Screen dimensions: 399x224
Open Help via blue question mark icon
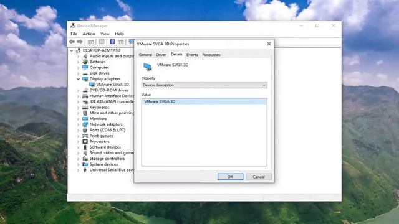pyautogui.click(x=112, y=42)
